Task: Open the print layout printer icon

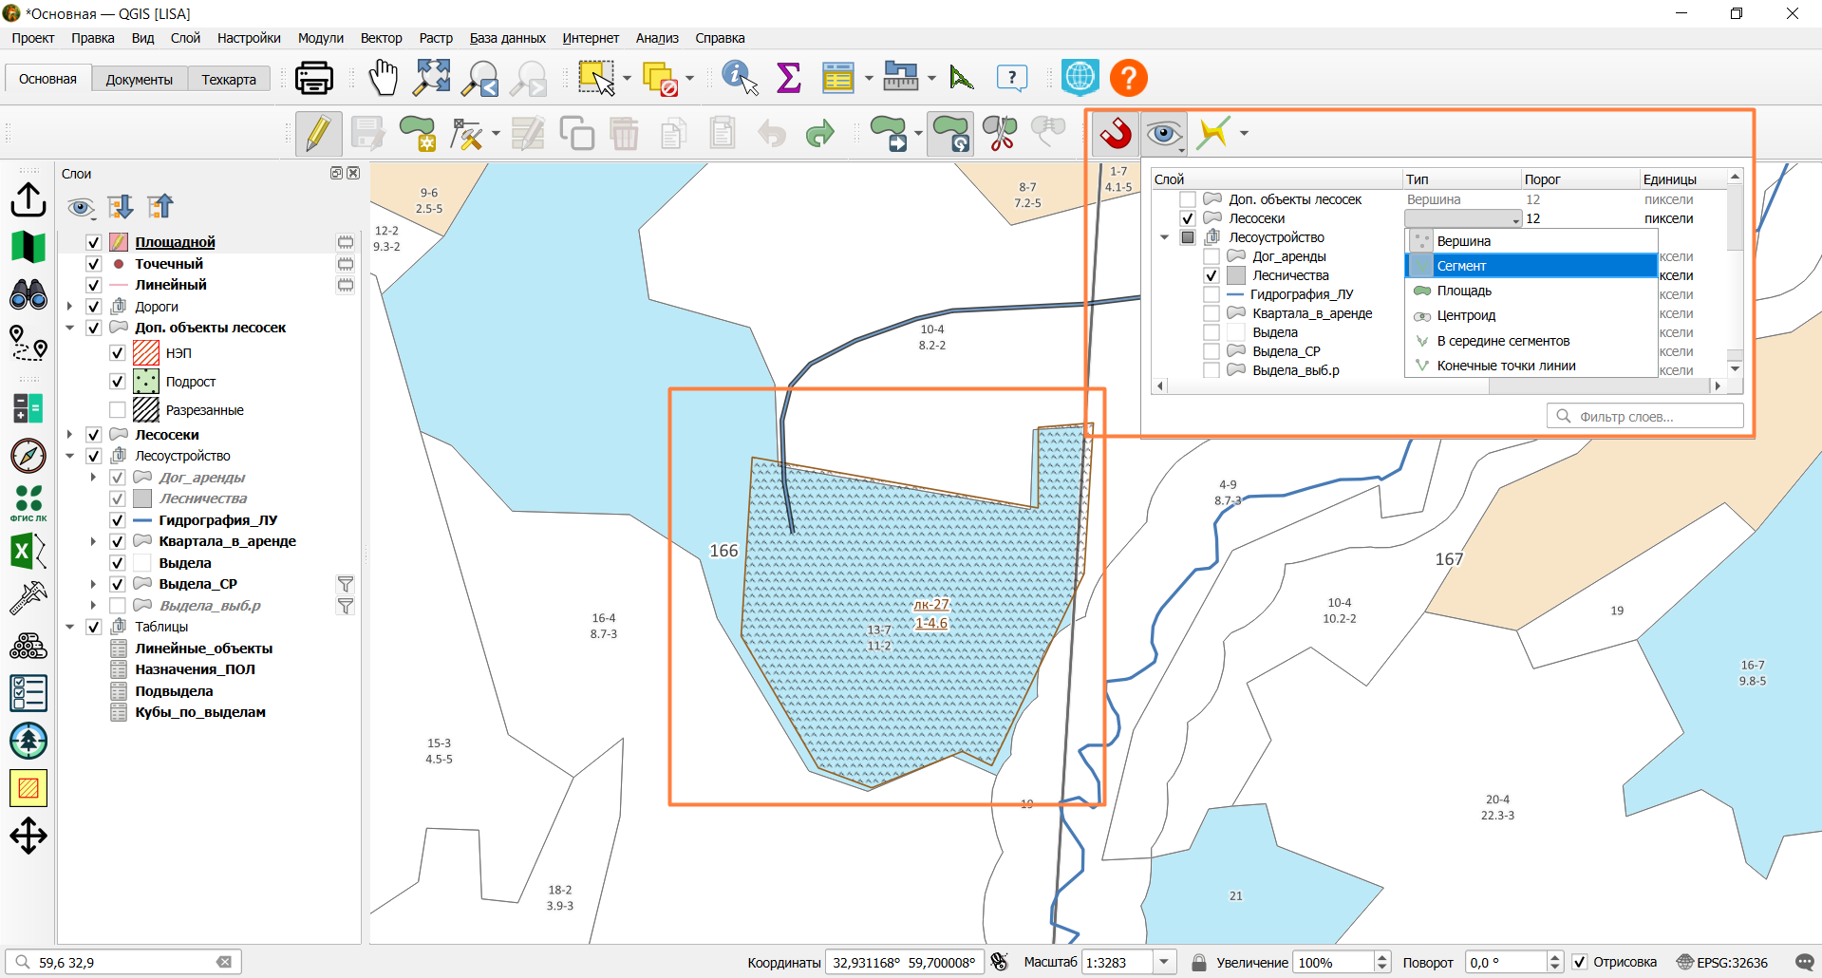Action: [x=313, y=78]
